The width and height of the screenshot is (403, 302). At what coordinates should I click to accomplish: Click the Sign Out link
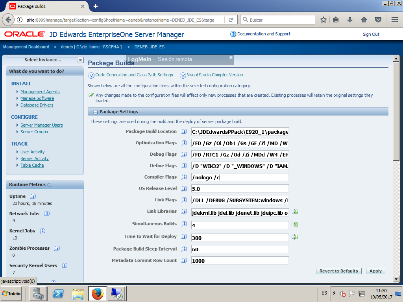point(371,34)
